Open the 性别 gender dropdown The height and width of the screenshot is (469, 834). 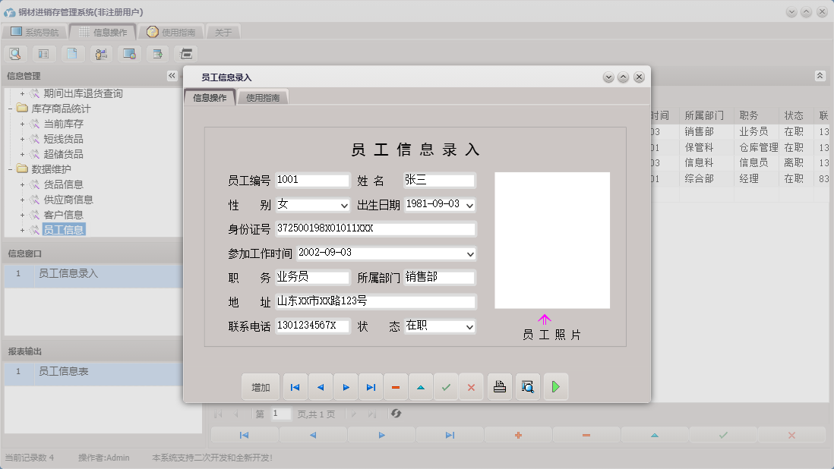pos(343,205)
